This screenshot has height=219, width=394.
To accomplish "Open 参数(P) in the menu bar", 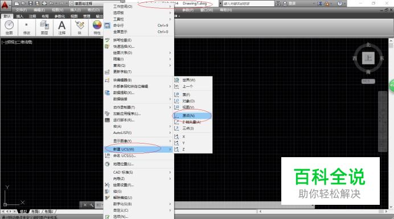I will 188,10.
